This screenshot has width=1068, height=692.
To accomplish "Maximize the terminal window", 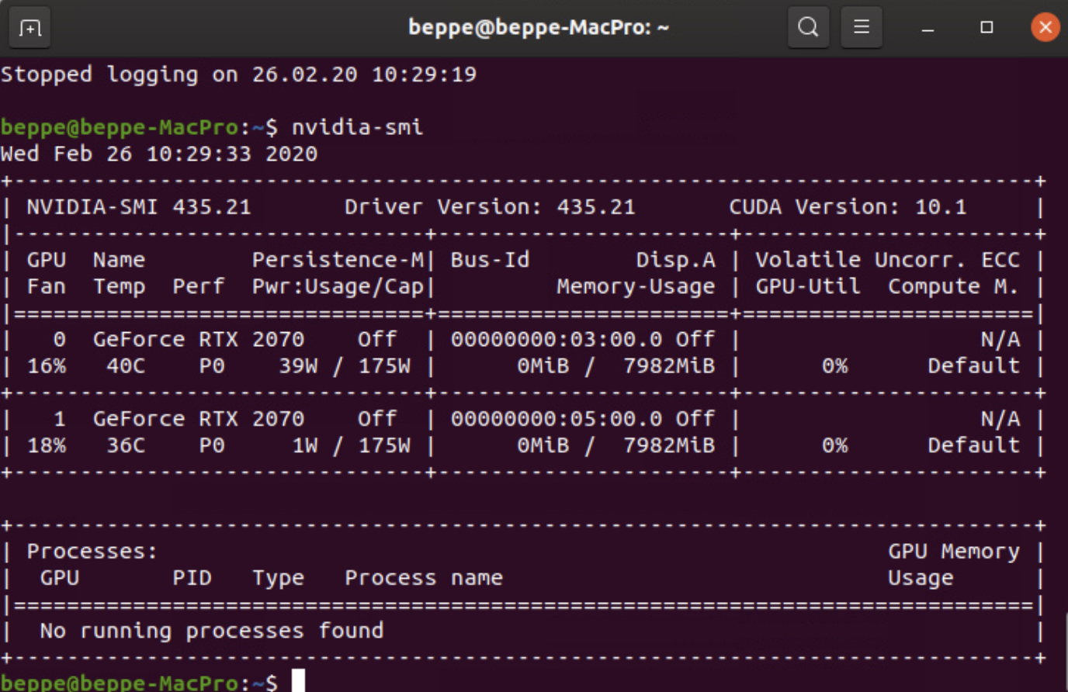I will coord(987,28).
